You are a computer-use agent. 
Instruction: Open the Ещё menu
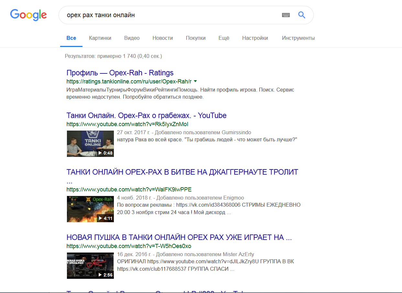tap(224, 38)
